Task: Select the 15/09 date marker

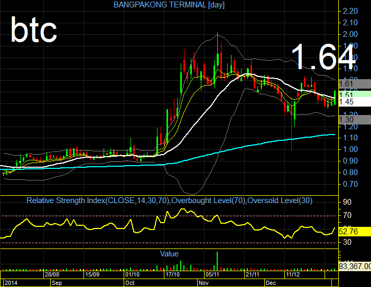Action: coord(92,274)
